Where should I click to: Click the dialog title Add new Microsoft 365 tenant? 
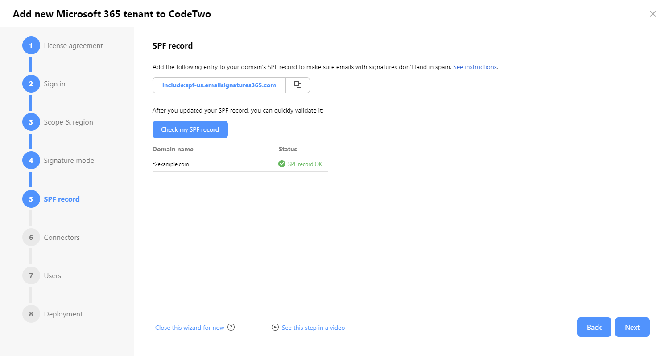(112, 14)
